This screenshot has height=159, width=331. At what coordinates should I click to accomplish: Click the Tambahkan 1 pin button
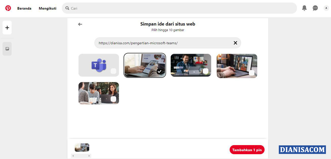click(247, 150)
